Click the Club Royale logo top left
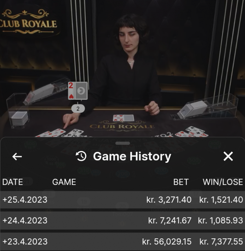 28,22
